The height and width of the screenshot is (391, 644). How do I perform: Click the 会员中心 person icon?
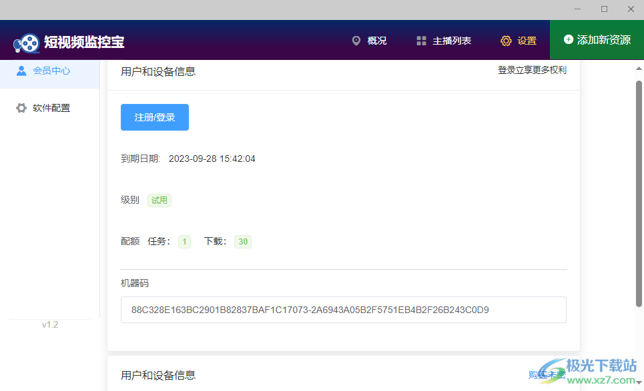(x=21, y=71)
